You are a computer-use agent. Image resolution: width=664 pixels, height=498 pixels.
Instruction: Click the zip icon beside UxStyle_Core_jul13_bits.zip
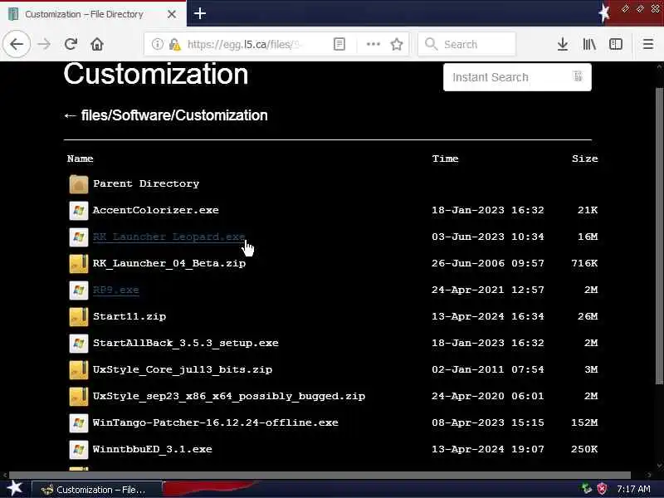[79, 370]
